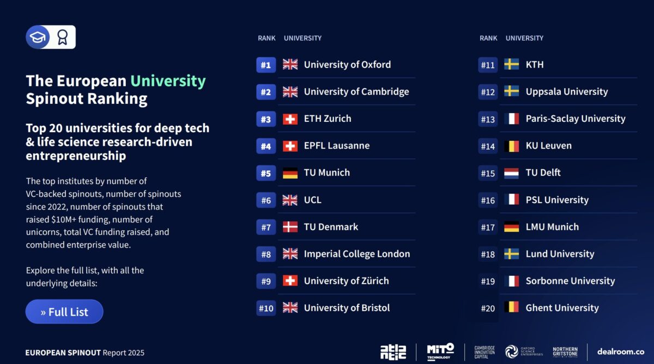Select the Danish flag next to TU Denmark
The height and width of the screenshot is (364, 654).
coord(291,227)
